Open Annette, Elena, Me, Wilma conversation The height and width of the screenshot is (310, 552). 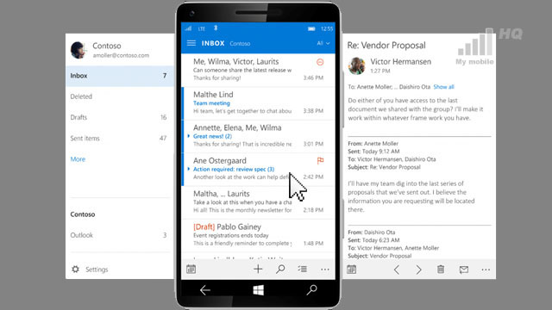(258, 136)
